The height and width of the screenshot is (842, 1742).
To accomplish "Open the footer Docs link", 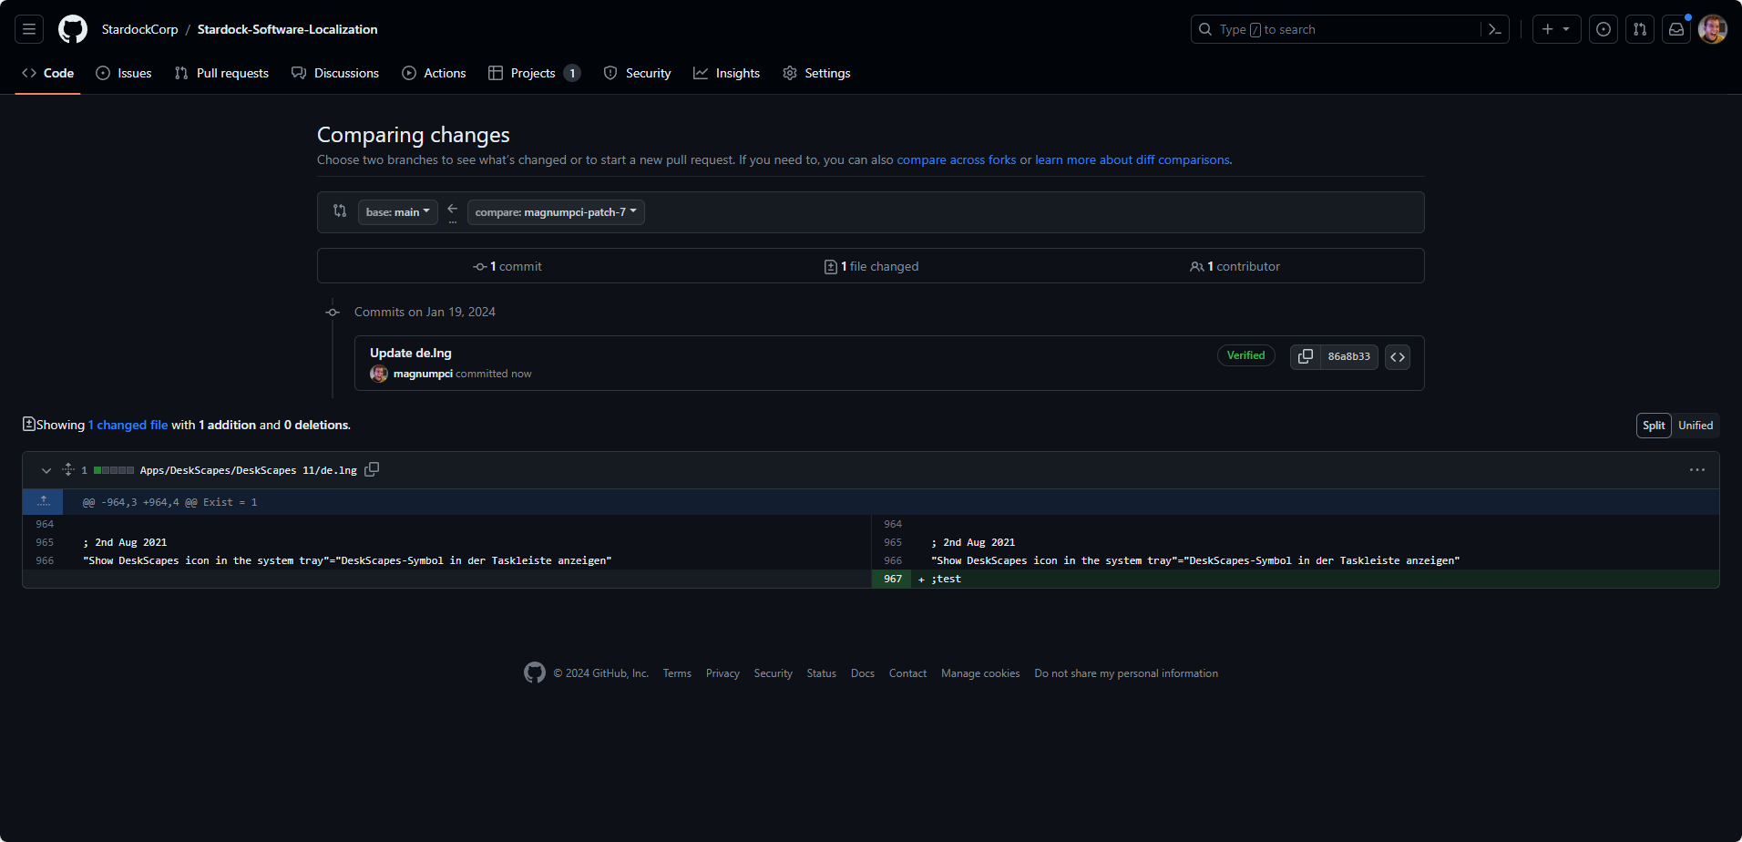I will pos(863,673).
